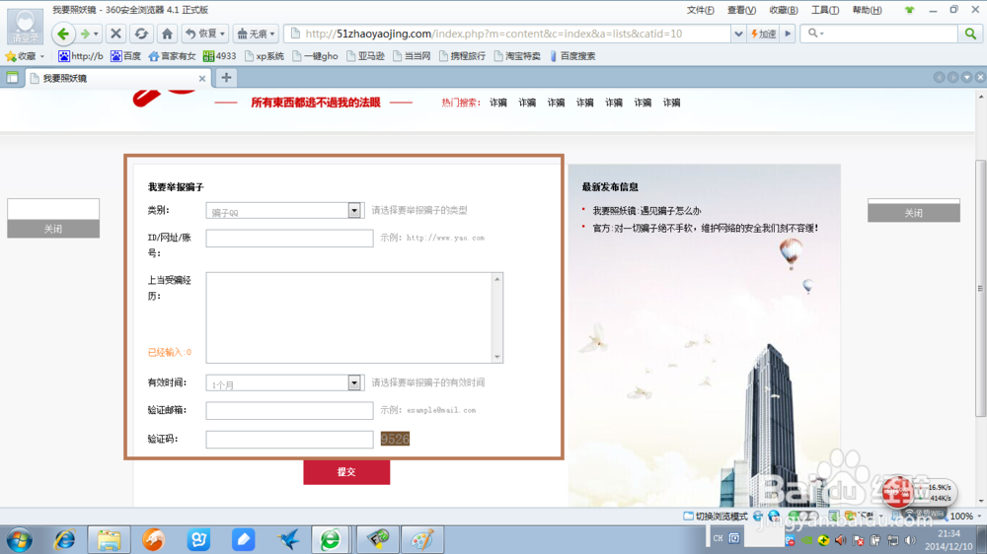Click the skin shirt icon

tap(909, 10)
